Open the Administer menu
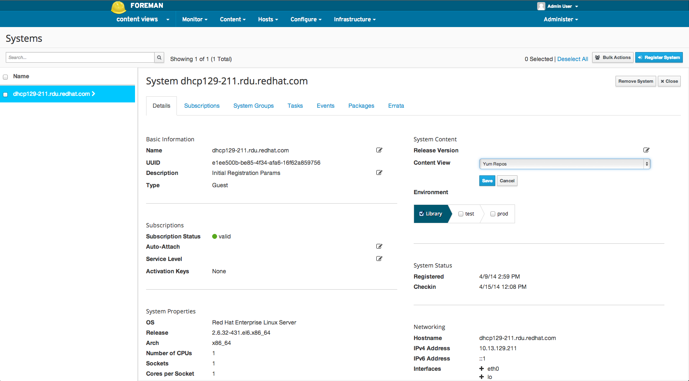Image resolution: width=689 pixels, height=381 pixels. click(561, 19)
